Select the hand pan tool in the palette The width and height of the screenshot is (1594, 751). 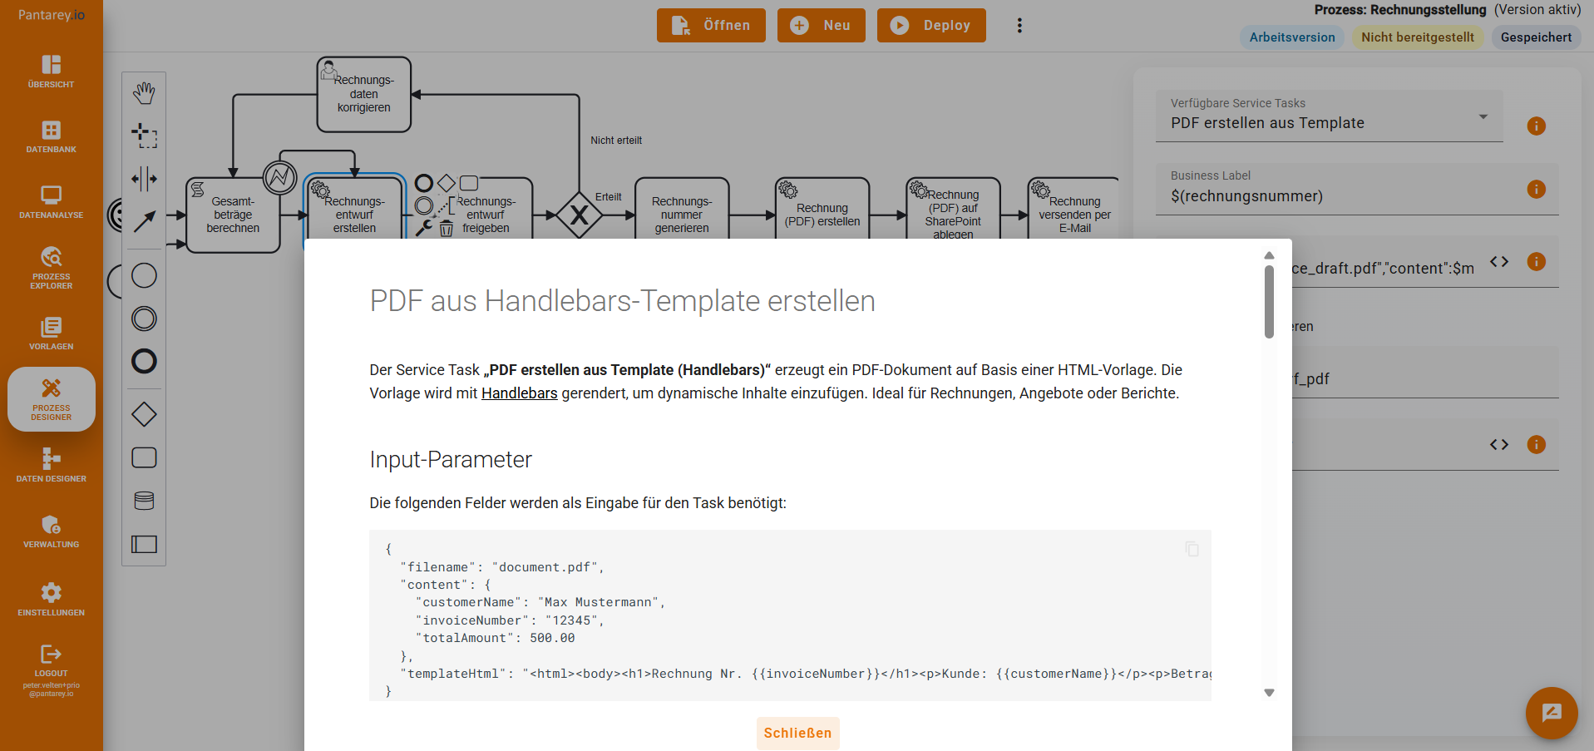[144, 93]
